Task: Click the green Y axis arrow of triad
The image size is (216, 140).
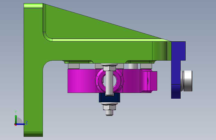Action: (16, 119)
